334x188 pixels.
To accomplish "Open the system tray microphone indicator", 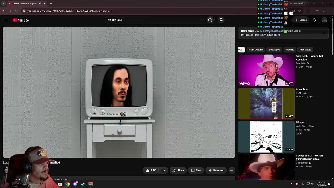I will (x=303, y=184).
